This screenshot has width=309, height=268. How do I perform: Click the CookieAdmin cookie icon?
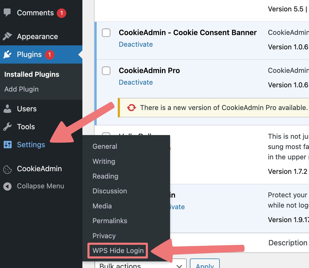coord(7,169)
